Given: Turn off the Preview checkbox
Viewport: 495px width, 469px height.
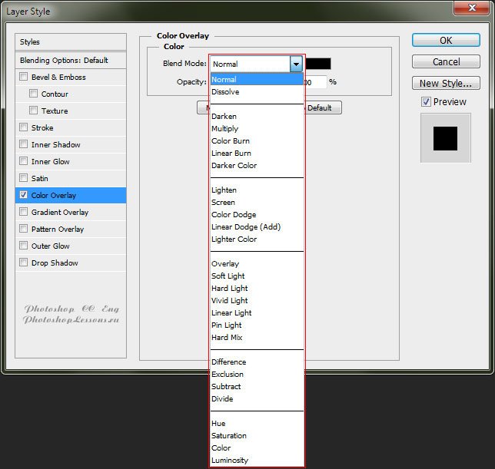Looking at the screenshot, I should click(426, 102).
